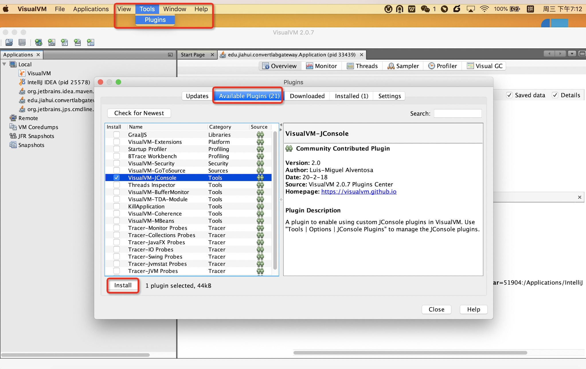Click the Add VM Coredump toolbar icon
Screen dimensions: 586x369
65,42
